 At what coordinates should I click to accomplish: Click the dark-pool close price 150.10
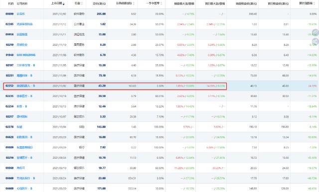point(253,127)
